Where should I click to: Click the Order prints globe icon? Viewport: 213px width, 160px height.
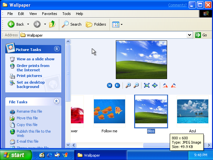(x=12, y=66)
